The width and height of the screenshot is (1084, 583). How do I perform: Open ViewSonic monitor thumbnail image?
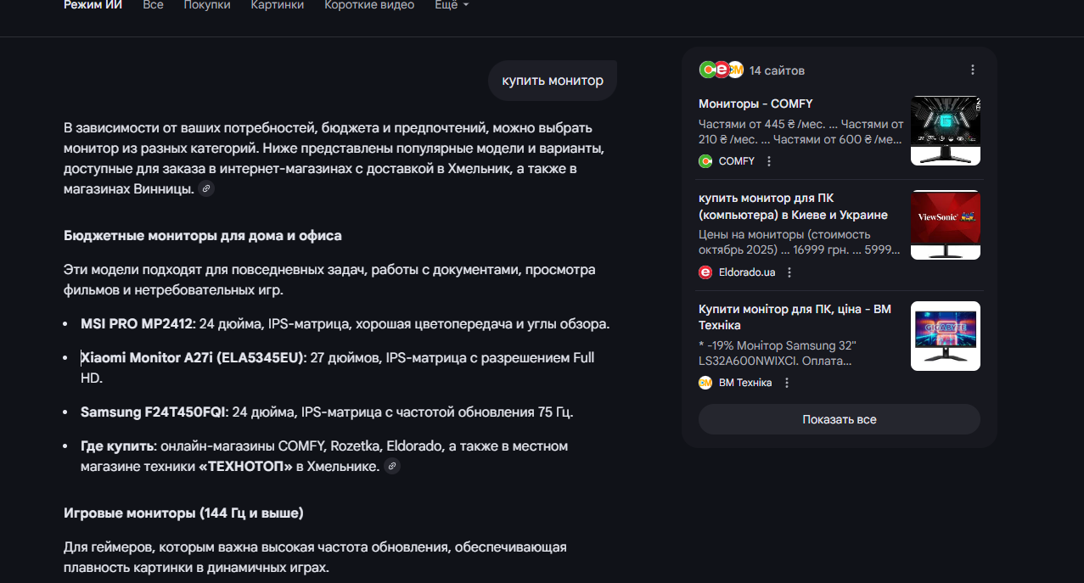946,225
